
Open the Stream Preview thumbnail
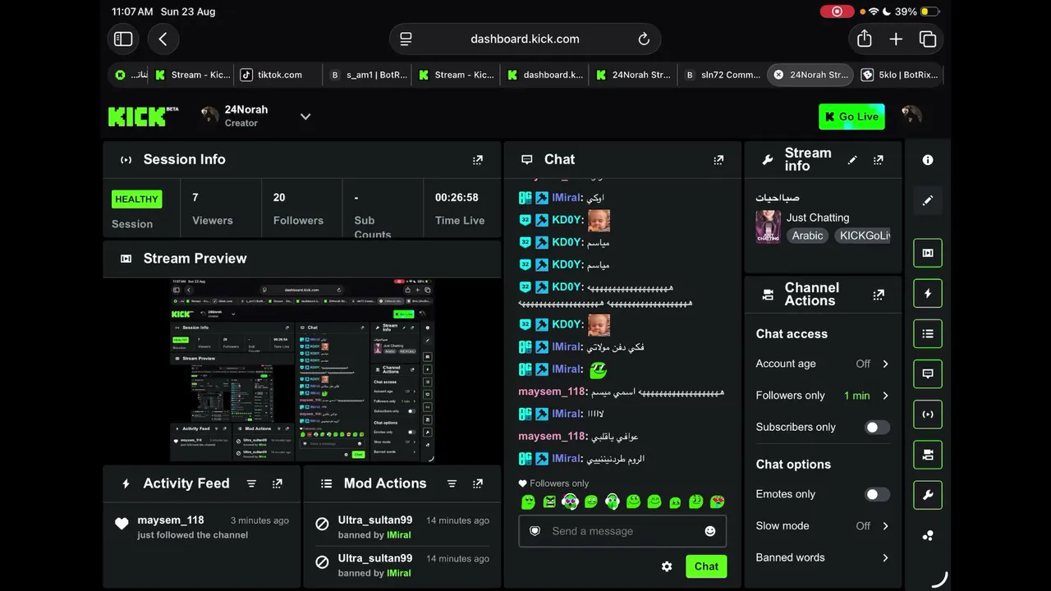click(301, 371)
